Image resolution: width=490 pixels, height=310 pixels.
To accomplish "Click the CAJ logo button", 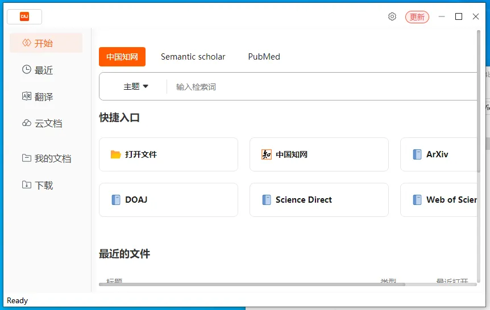I will (x=24, y=16).
